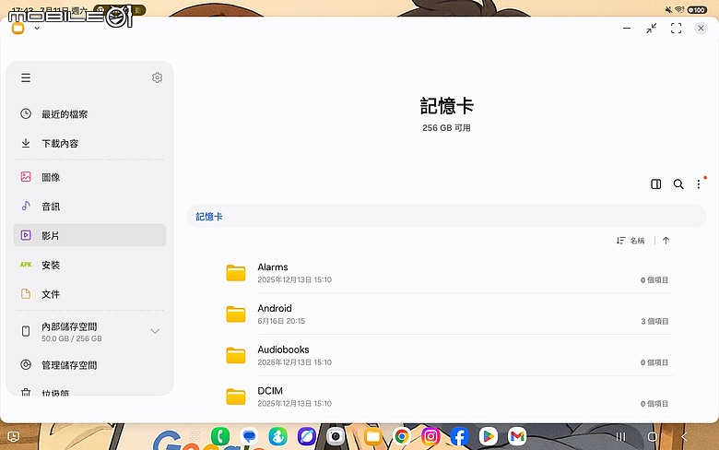
Task: Click the search magnifier icon
Action: (678, 184)
